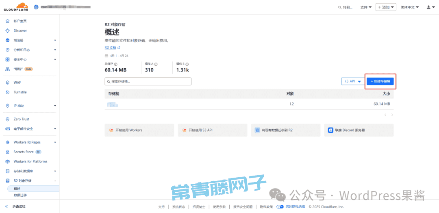Click the 存储和数据库 database icon
The width and height of the screenshot is (439, 213).
[x=8, y=171]
